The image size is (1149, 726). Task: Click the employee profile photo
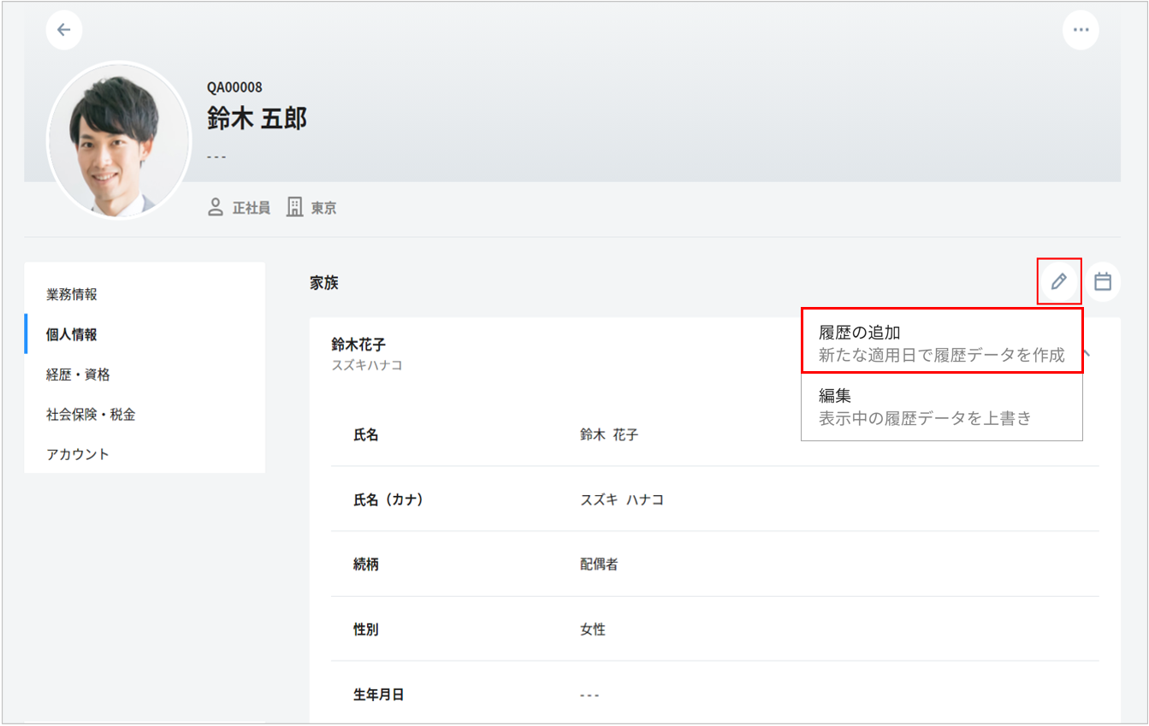(x=119, y=140)
